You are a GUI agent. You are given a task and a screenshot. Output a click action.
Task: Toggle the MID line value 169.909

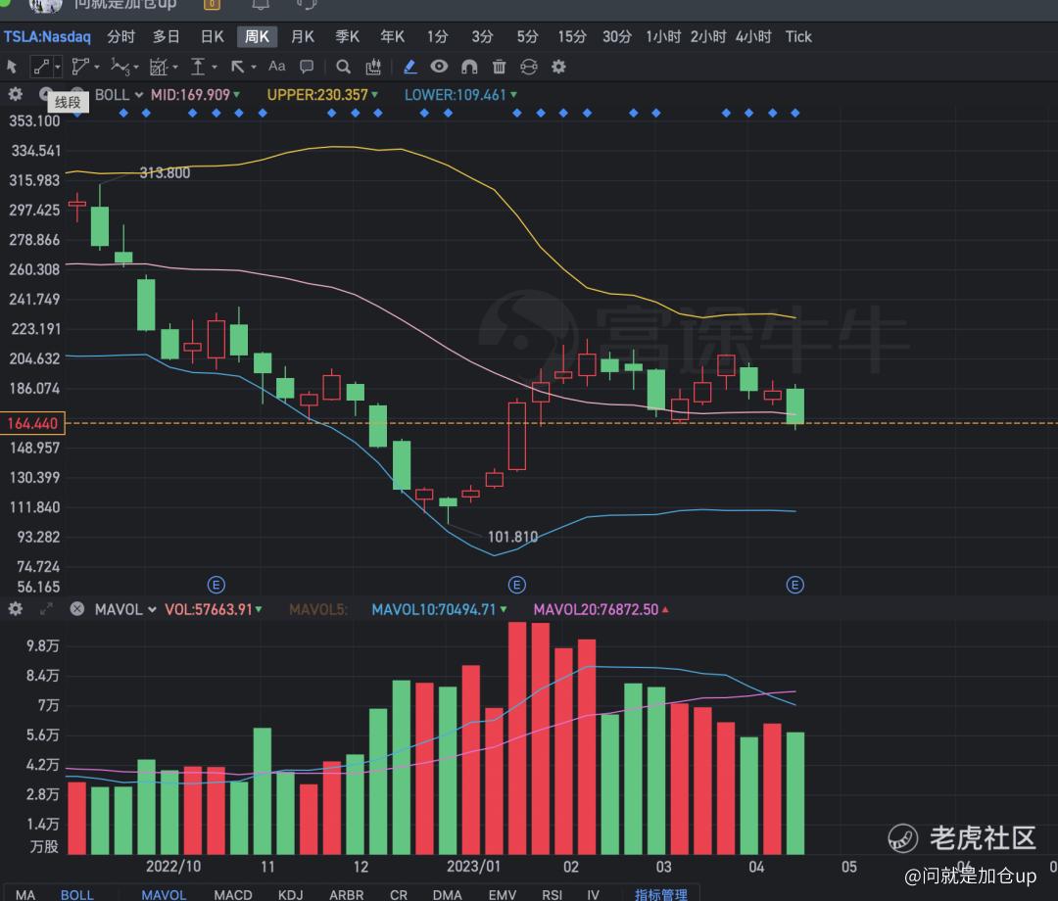click(x=195, y=94)
